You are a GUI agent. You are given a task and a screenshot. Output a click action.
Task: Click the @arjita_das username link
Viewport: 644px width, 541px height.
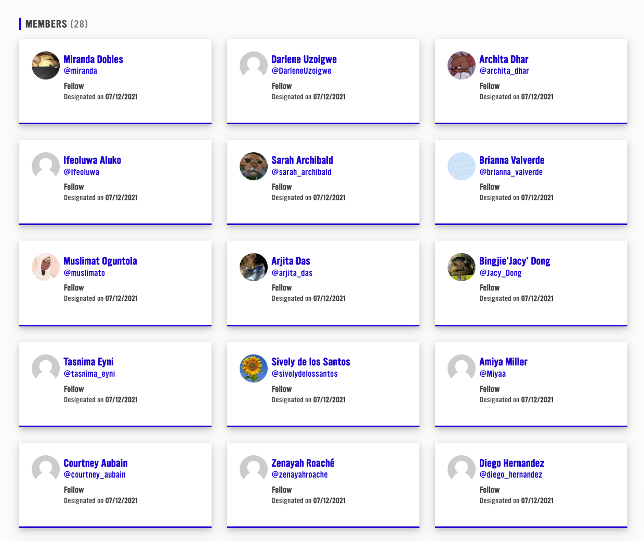point(292,273)
